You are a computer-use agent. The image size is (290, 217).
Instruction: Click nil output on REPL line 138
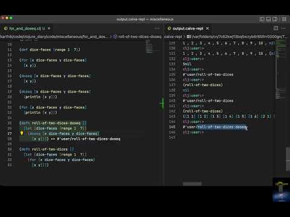tap(186, 90)
